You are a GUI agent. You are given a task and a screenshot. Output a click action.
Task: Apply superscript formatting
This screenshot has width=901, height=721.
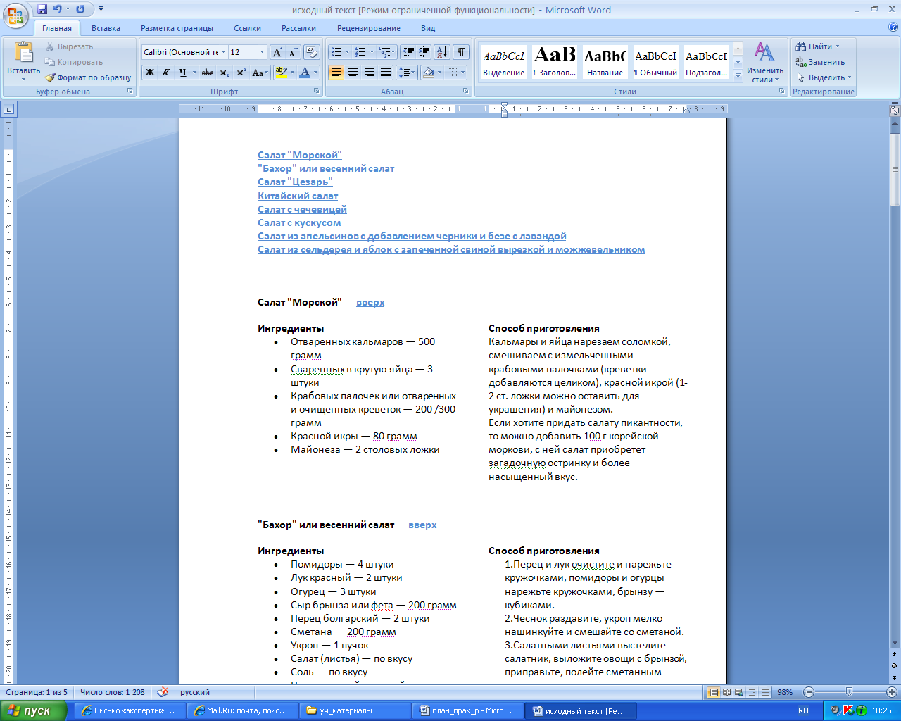tap(241, 73)
